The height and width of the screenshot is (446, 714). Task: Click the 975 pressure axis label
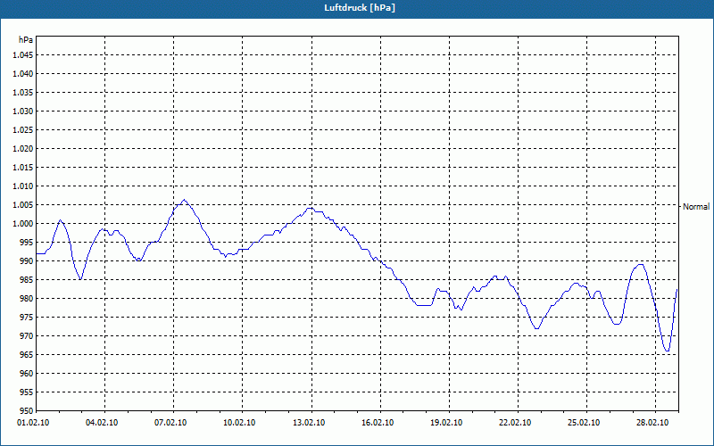[27, 318]
